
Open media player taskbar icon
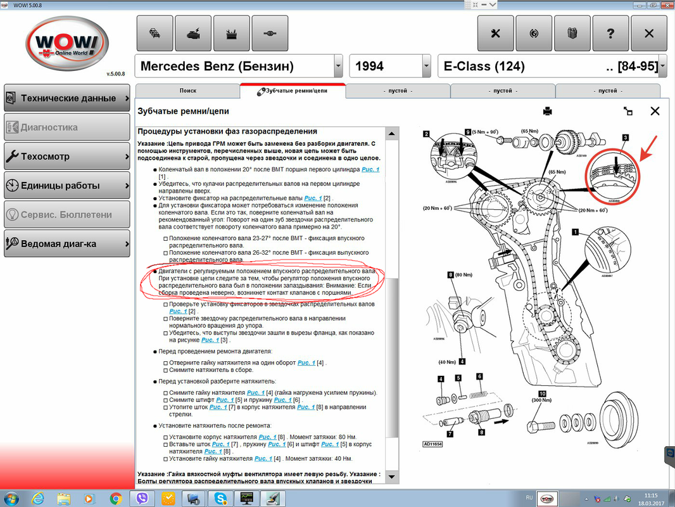[89, 499]
